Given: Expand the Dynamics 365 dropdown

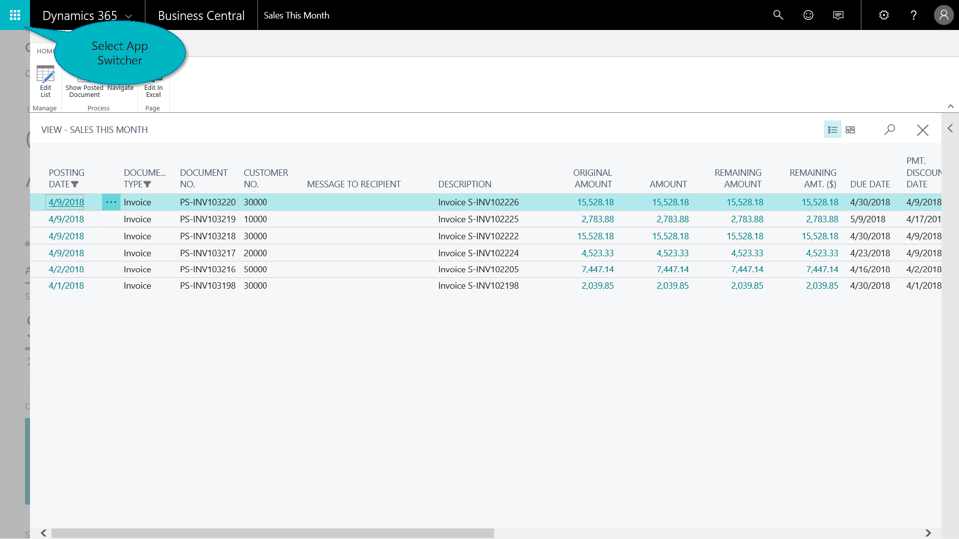Looking at the screenshot, I should [128, 16].
